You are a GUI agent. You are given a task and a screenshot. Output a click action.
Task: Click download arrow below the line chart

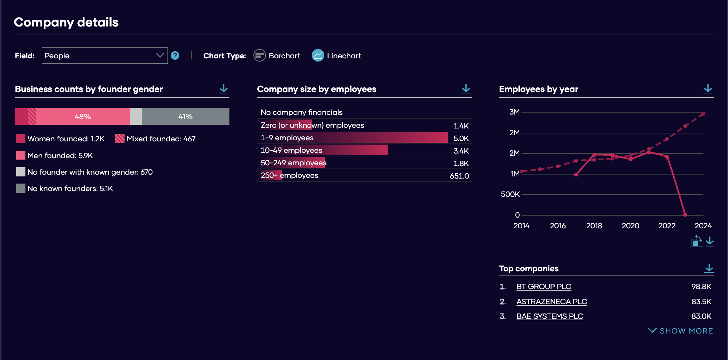(710, 242)
